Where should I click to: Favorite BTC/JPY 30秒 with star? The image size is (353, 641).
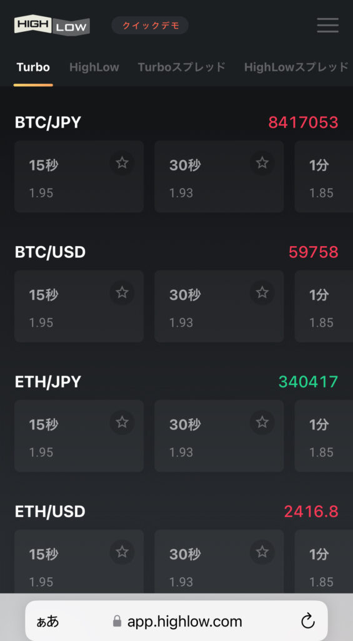[262, 163]
